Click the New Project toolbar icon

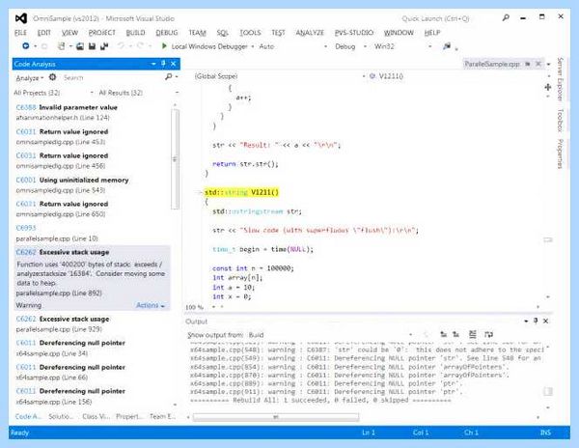tap(62, 46)
